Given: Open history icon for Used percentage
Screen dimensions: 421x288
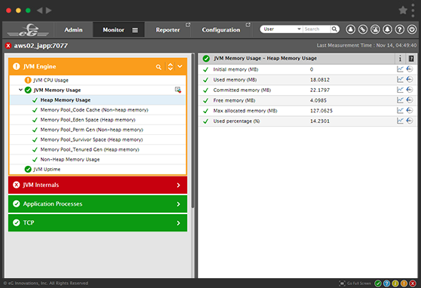Looking at the screenshot, I should pyautogui.click(x=410, y=121).
